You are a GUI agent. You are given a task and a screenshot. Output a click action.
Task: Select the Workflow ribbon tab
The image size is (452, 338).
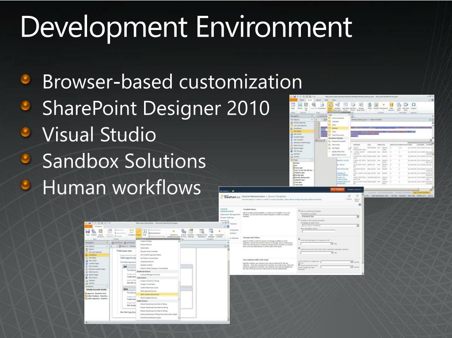pyautogui.click(x=99, y=227)
